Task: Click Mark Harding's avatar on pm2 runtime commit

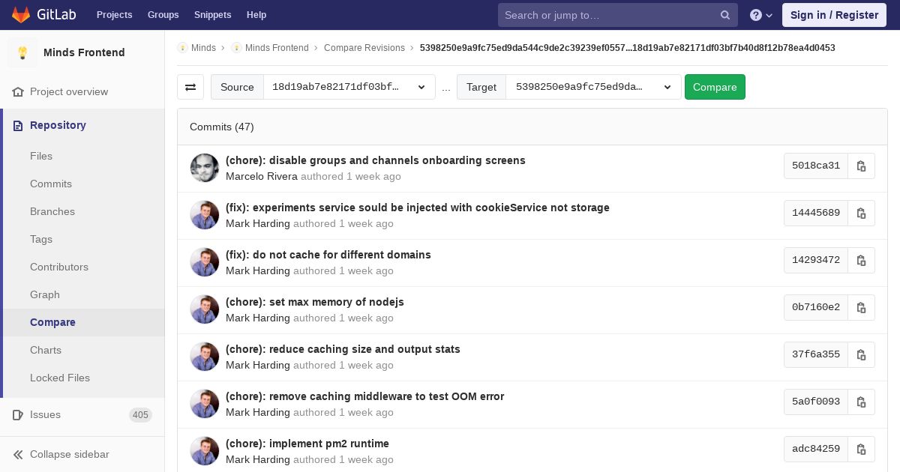Action: pyautogui.click(x=205, y=451)
